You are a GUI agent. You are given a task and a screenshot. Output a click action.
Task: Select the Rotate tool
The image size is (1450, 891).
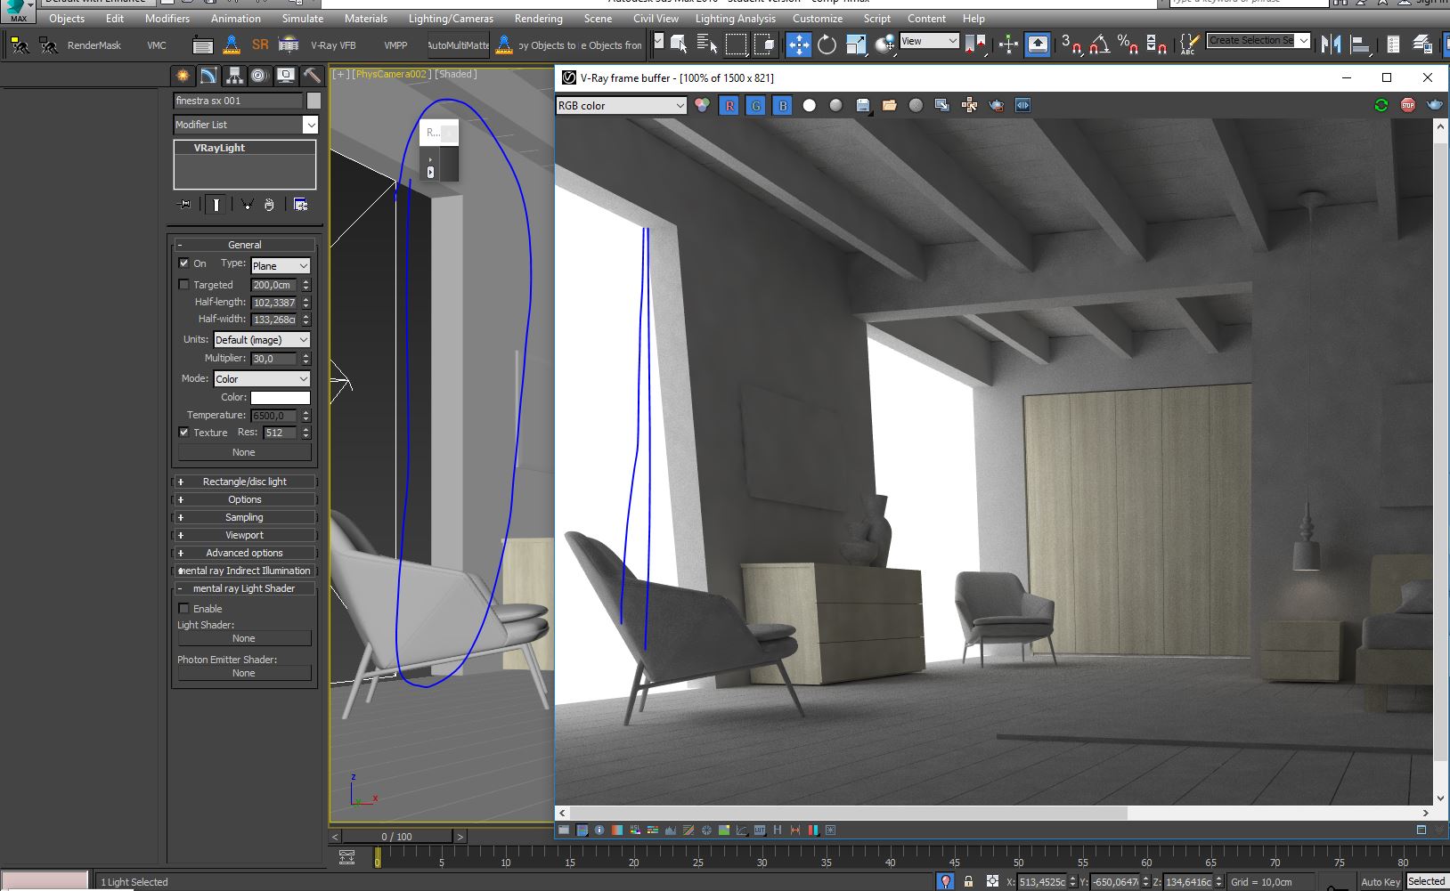827,44
